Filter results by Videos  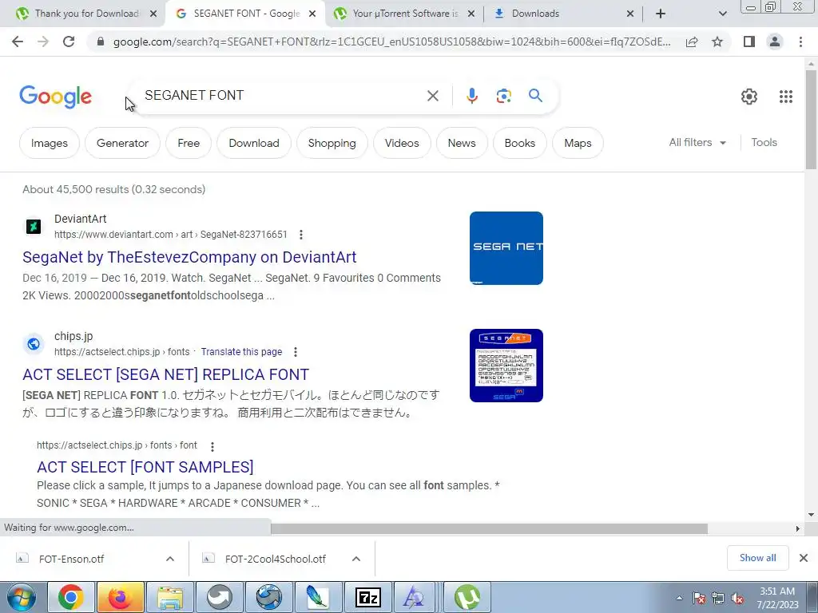point(402,143)
